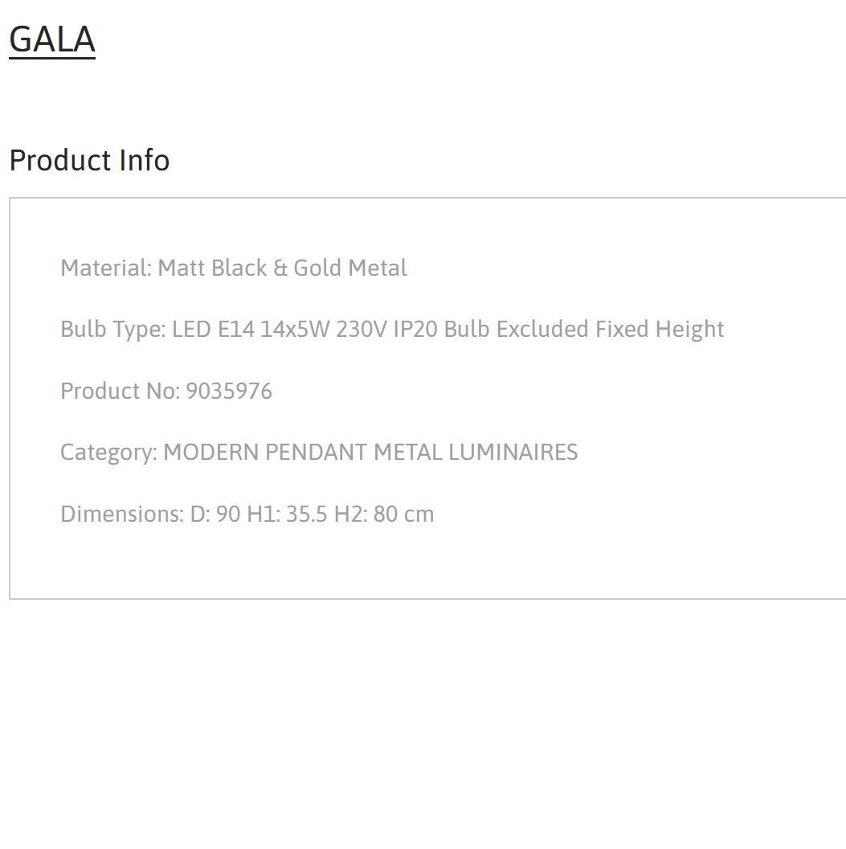Click product number 9035976
The image size is (846, 849).
coord(229,391)
